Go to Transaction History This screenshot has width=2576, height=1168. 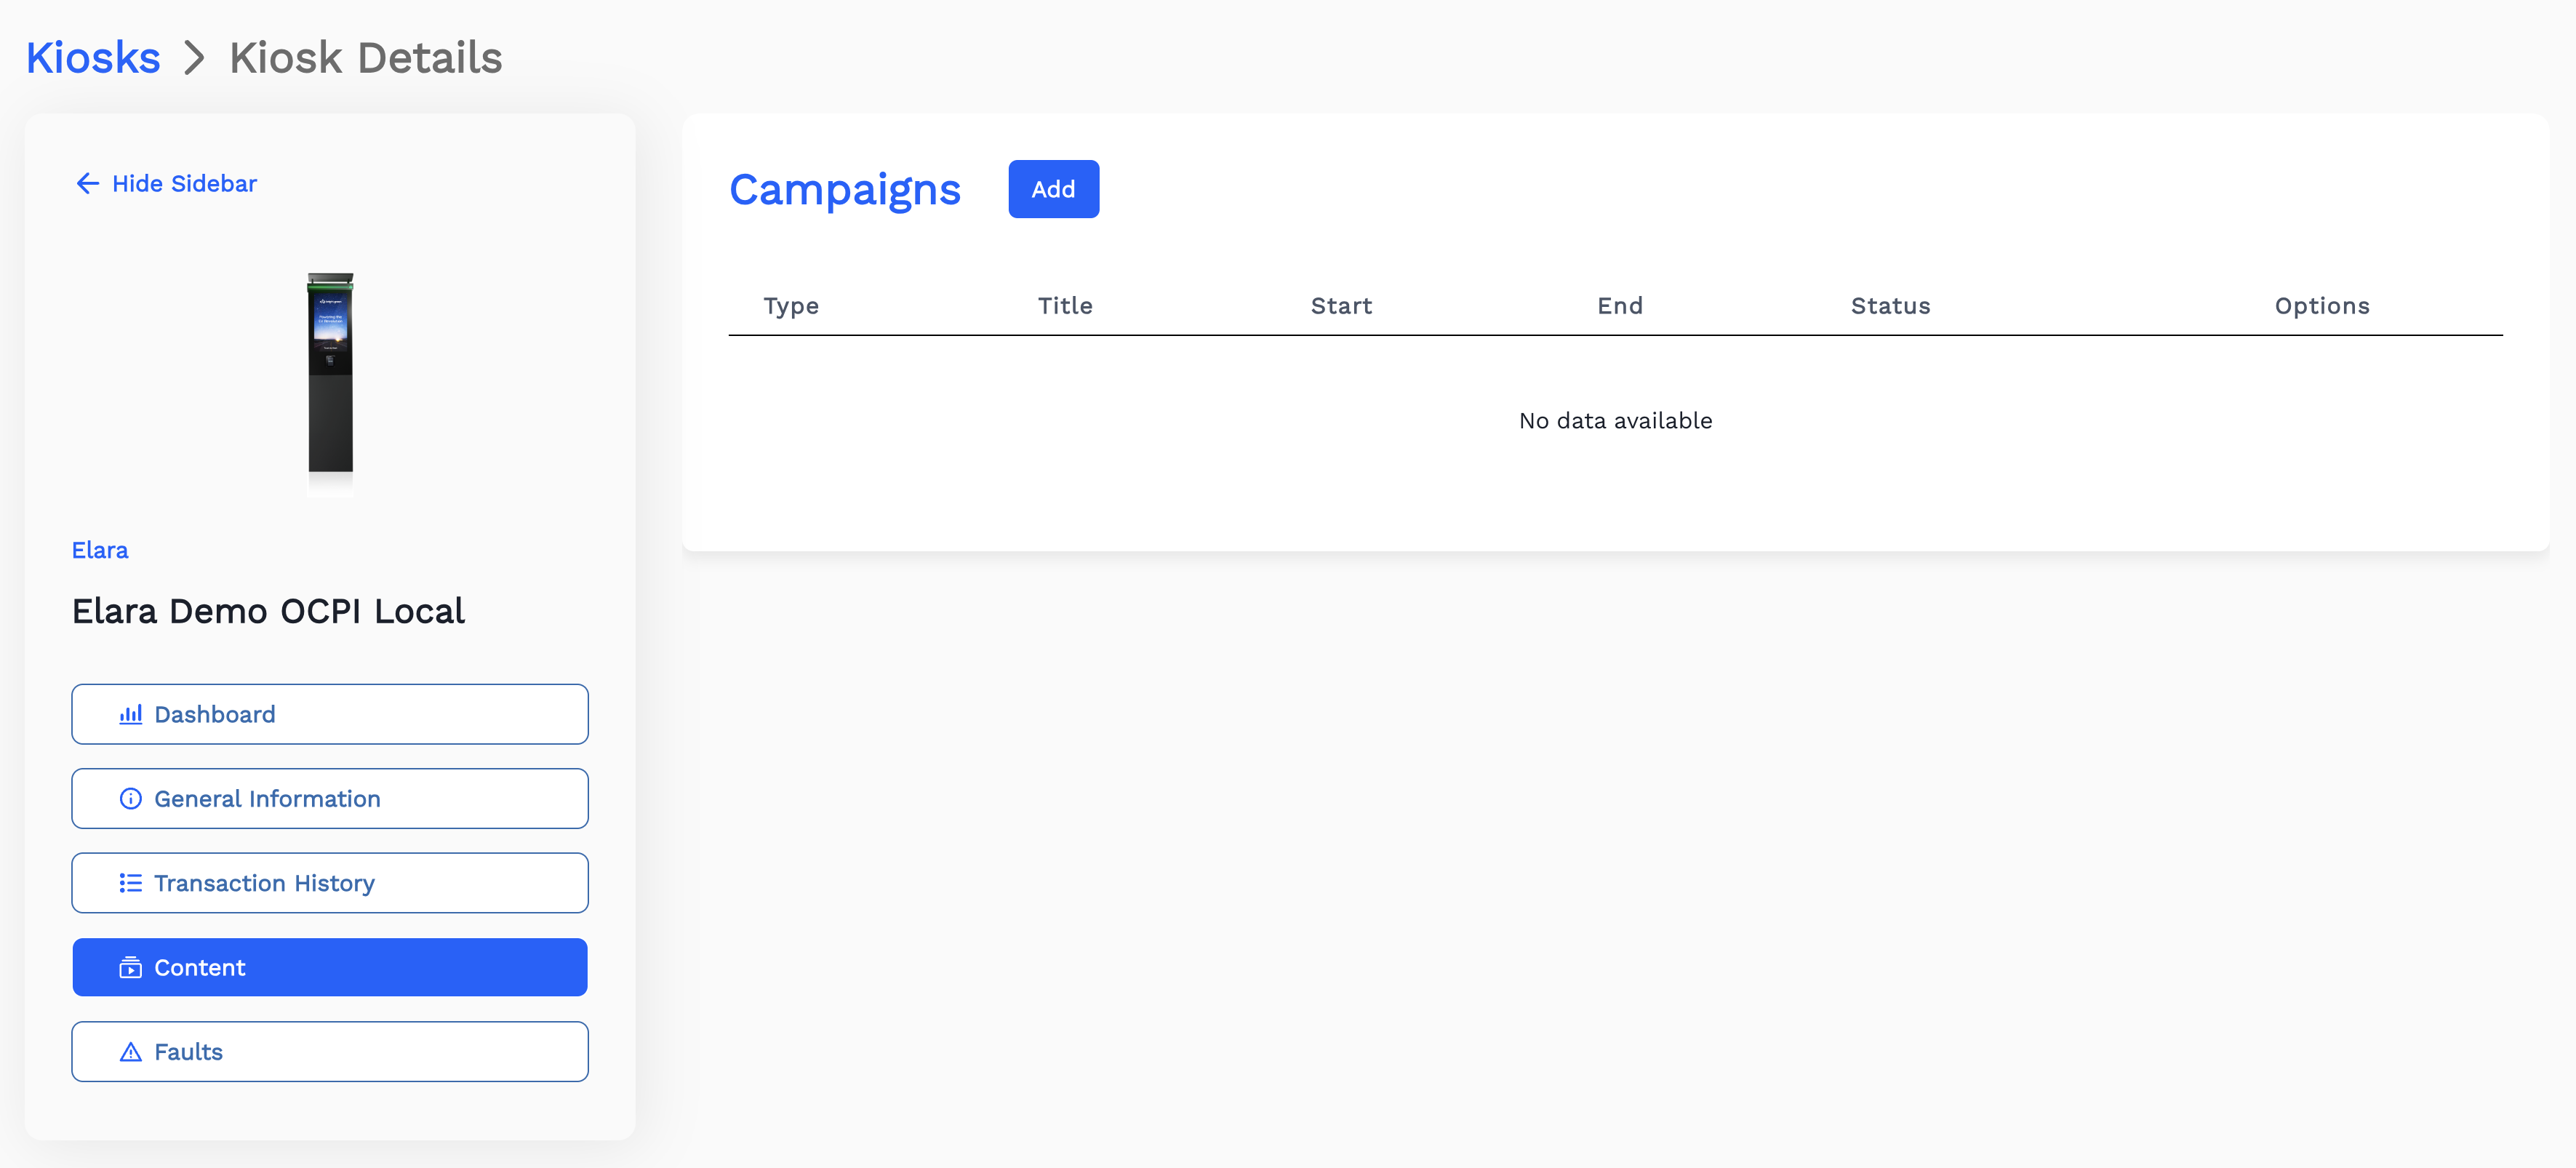click(330, 883)
